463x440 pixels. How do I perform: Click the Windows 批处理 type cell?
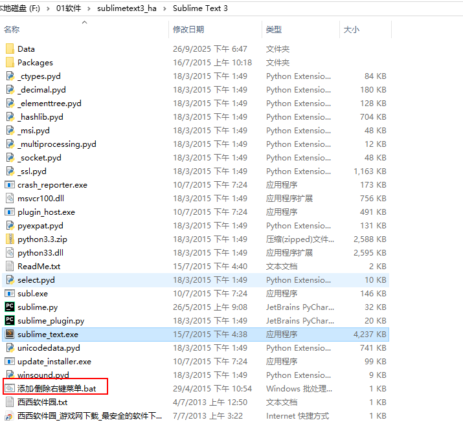(299, 389)
